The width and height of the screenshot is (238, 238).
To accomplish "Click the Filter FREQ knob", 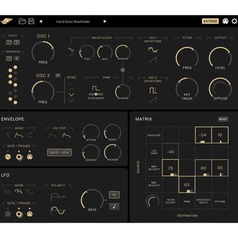I will point(187,58).
